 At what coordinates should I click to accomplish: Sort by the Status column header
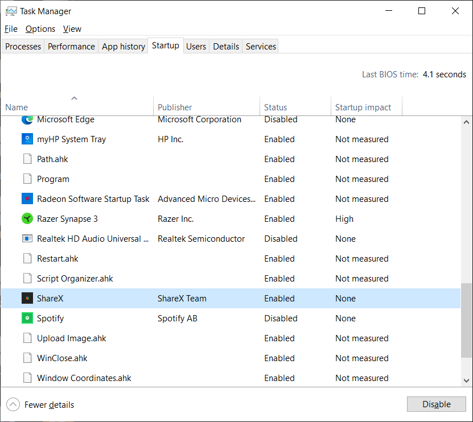pos(275,107)
